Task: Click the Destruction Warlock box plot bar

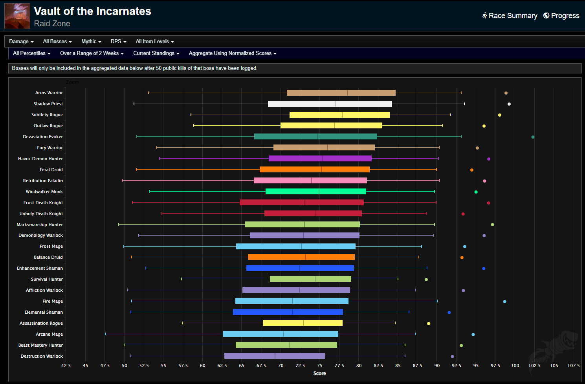Action: pos(275,356)
